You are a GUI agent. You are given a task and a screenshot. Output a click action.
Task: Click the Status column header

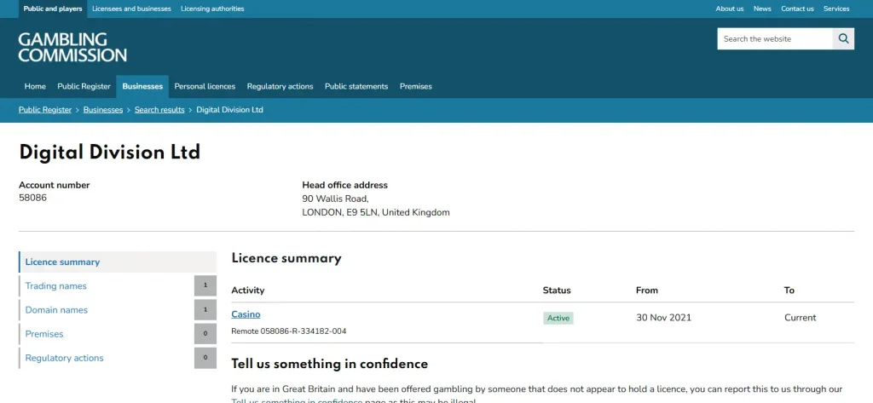(557, 290)
